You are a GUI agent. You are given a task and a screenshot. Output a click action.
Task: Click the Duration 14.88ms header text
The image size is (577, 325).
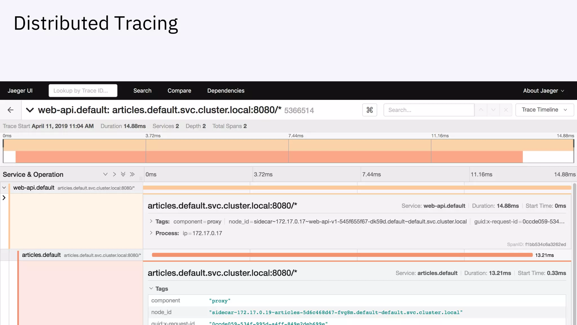(123, 126)
